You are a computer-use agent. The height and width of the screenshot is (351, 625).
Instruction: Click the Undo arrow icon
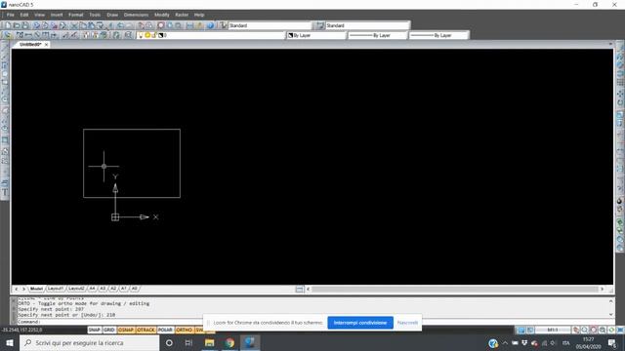click(120, 25)
